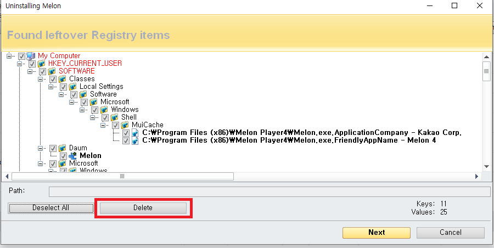Image resolution: width=494 pixels, height=248 pixels.
Task: Click the Delete button
Action: click(143, 208)
